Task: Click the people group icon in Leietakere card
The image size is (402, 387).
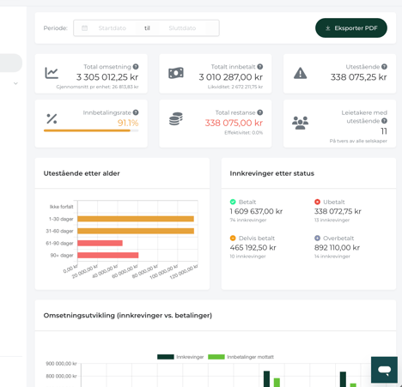Action: coord(300,123)
